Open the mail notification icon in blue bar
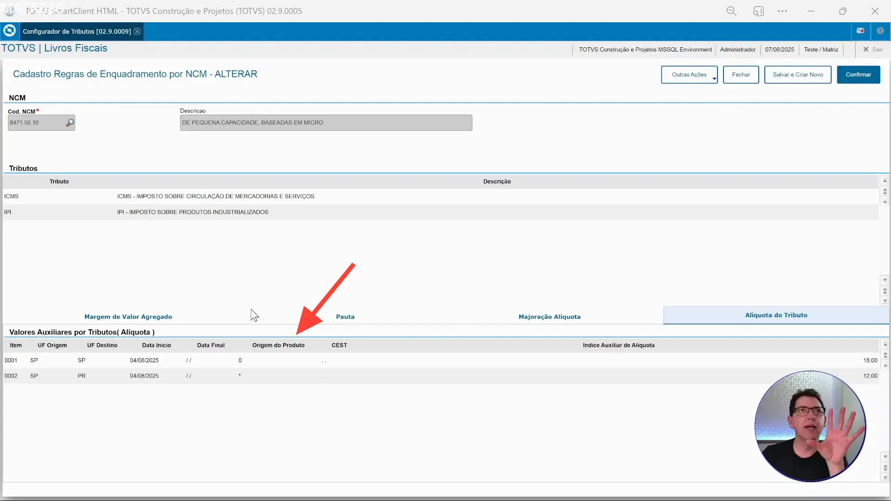The height and width of the screenshot is (501, 891). [x=860, y=31]
